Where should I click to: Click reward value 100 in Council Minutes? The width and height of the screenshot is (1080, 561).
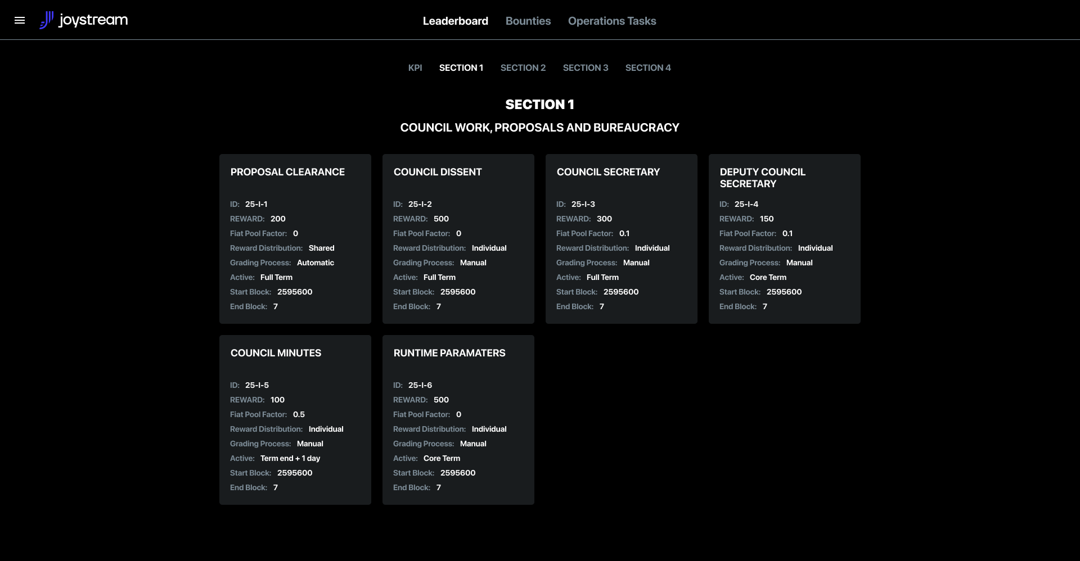(x=277, y=400)
